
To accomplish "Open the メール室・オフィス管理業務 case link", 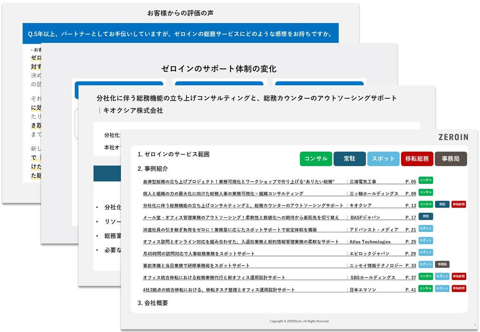I will click(x=241, y=217).
